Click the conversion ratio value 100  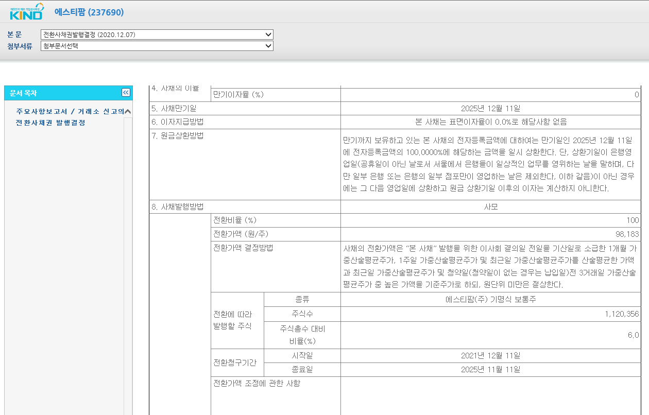click(x=633, y=220)
